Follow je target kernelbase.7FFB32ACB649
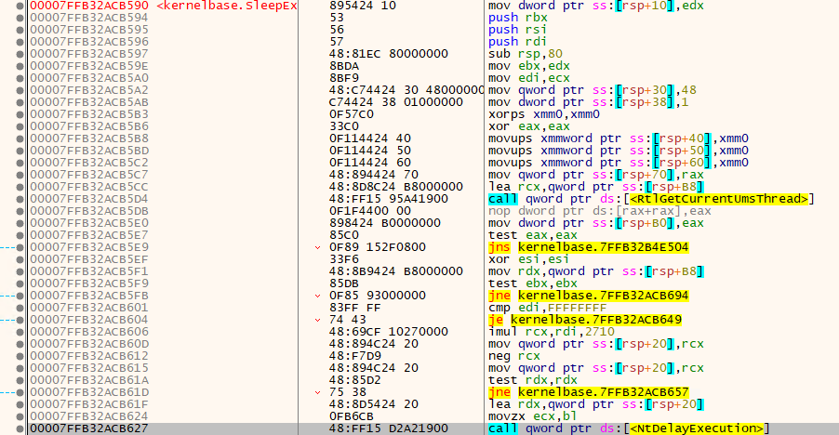839x435 pixels. [x=596, y=320]
